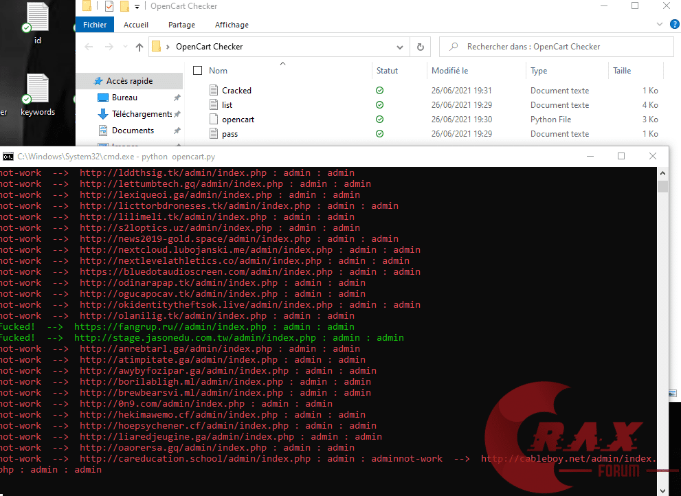Viewport: 681px width, 496px height.
Task: Click sync status icon for pass
Action: click(x=379, y=133)
